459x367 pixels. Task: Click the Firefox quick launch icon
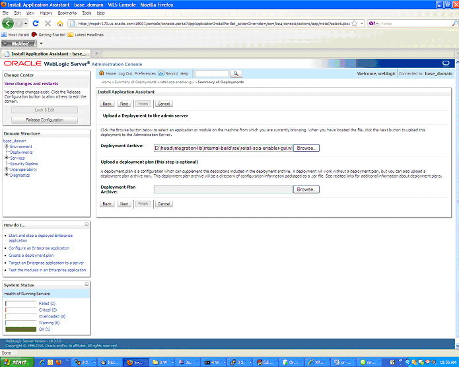coord(59,362)
